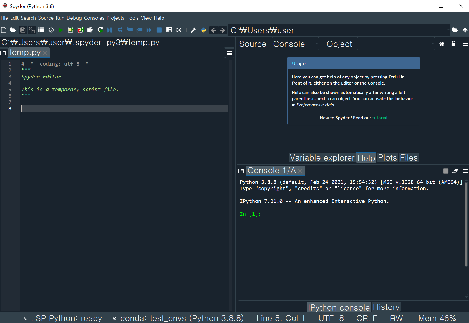Screen dimensions: 469x323
Task: Re-run the last script
Action: tap(100, 30)
